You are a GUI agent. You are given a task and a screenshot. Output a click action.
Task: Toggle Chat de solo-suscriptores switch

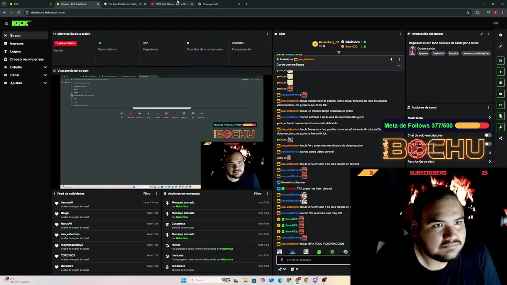click(x=487, y=135)
